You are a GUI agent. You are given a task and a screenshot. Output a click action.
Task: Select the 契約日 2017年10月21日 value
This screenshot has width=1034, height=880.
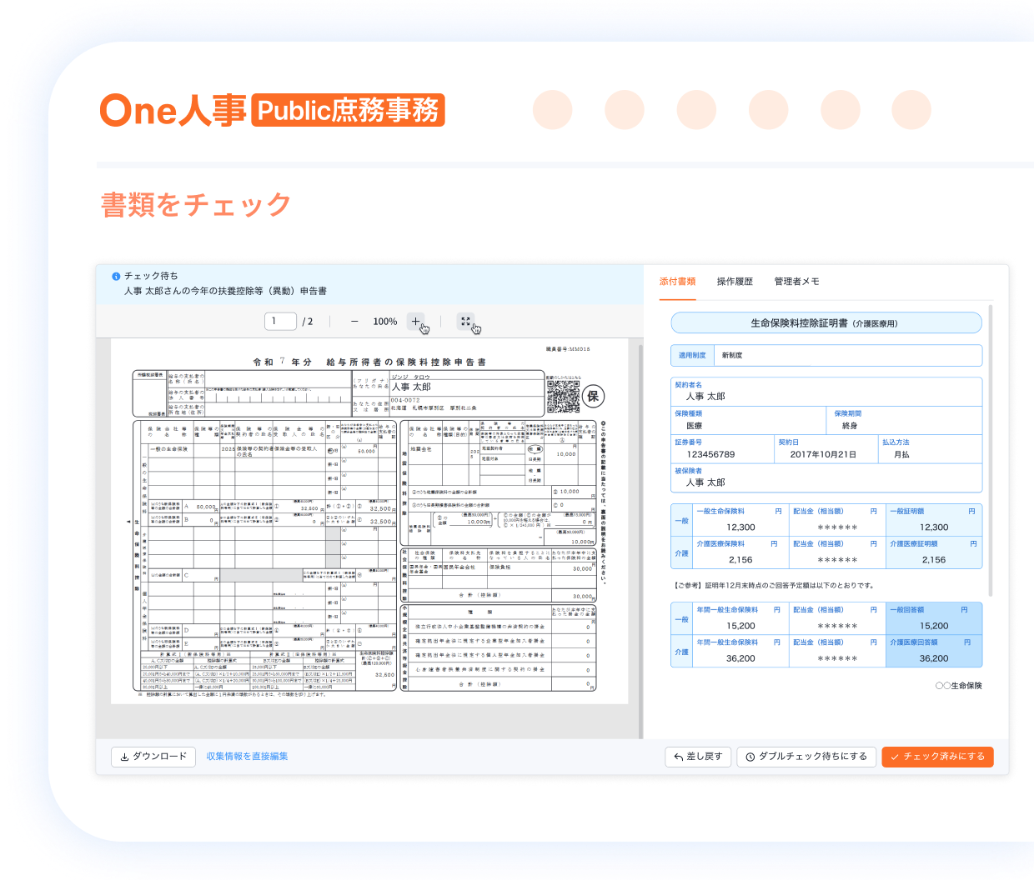(x=823, y=454)
